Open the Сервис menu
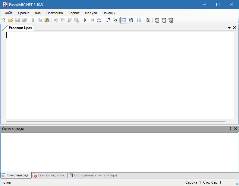This screenshot has height=186, width=239. click(x=74, y=13)
